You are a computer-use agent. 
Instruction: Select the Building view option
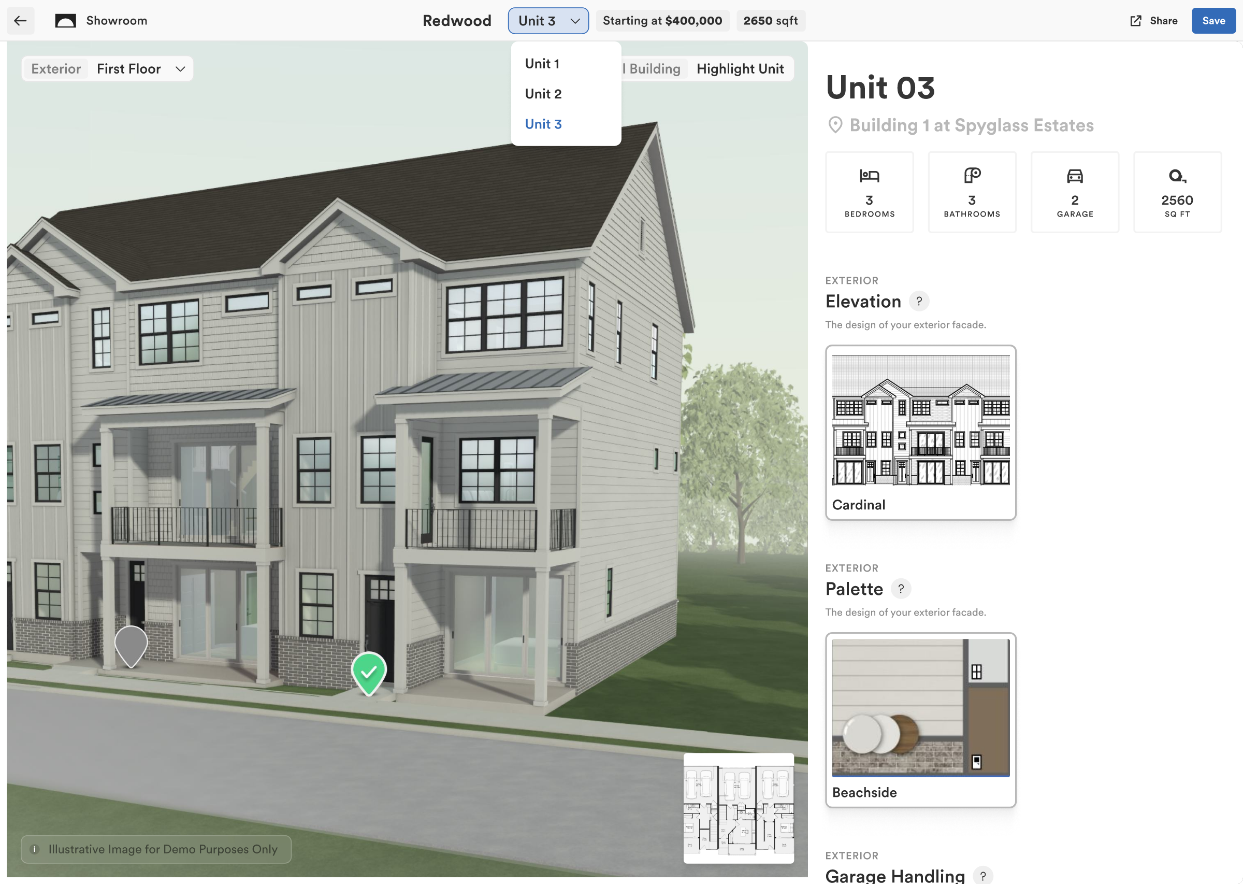coord(655,68)
